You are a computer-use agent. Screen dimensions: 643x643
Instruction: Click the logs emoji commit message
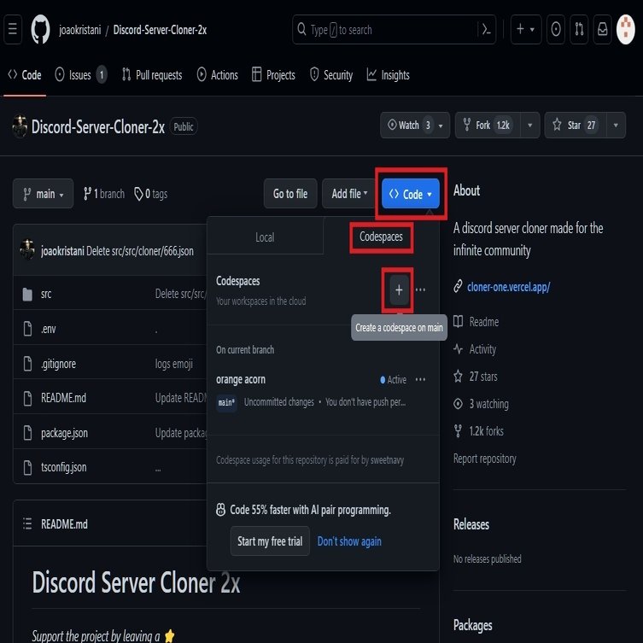point(174,364)
